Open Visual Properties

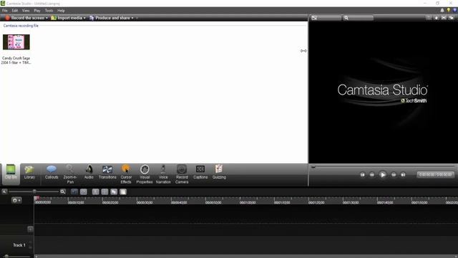(145, 174)
